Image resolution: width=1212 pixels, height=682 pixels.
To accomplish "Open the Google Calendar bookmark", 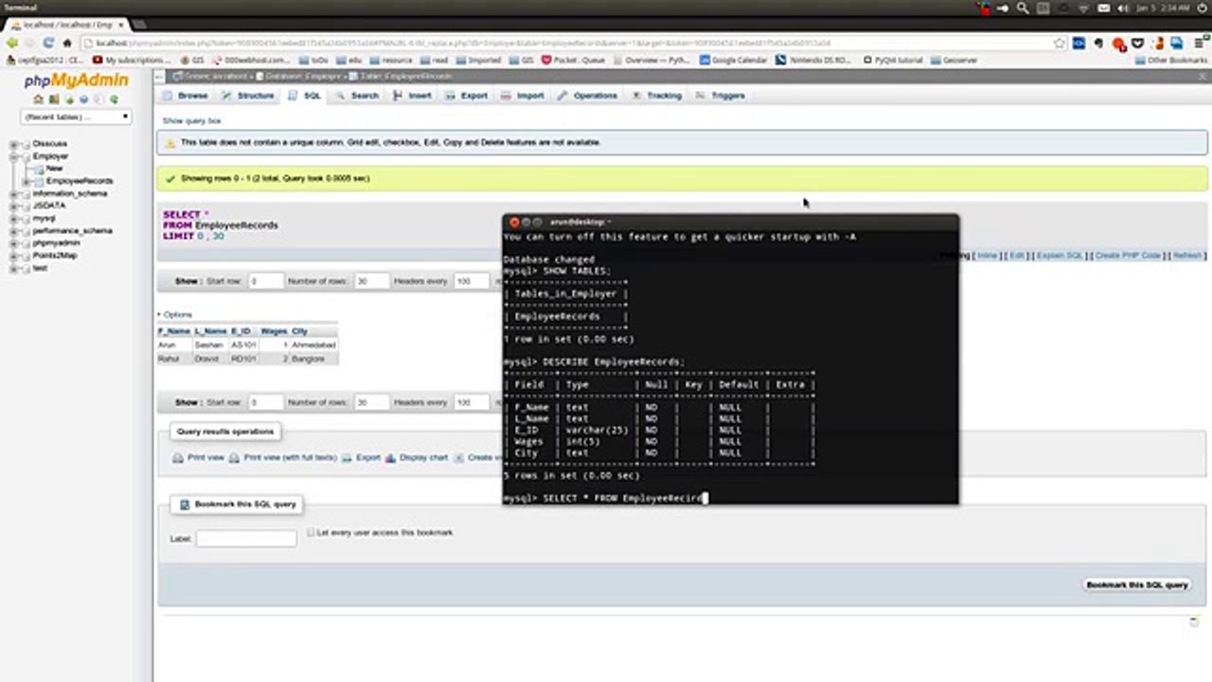I will [733, 60].
